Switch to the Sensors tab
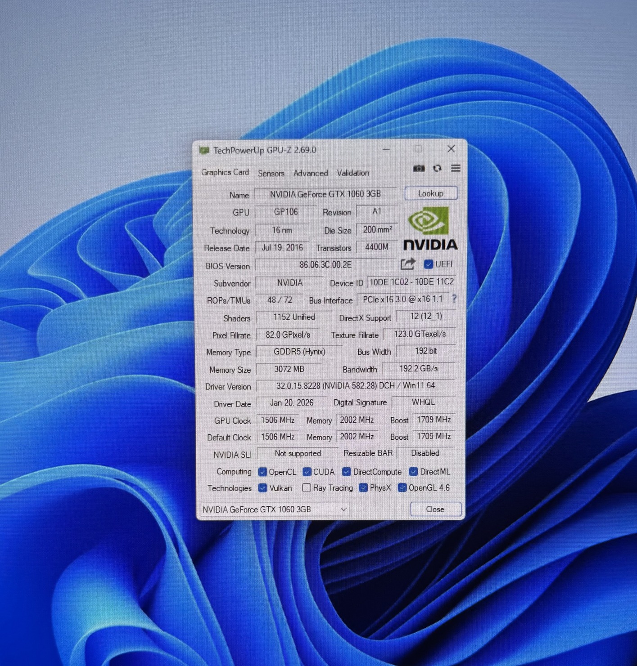 [271, 173]
